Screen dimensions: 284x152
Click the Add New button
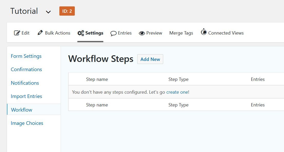tap(150, 59)
